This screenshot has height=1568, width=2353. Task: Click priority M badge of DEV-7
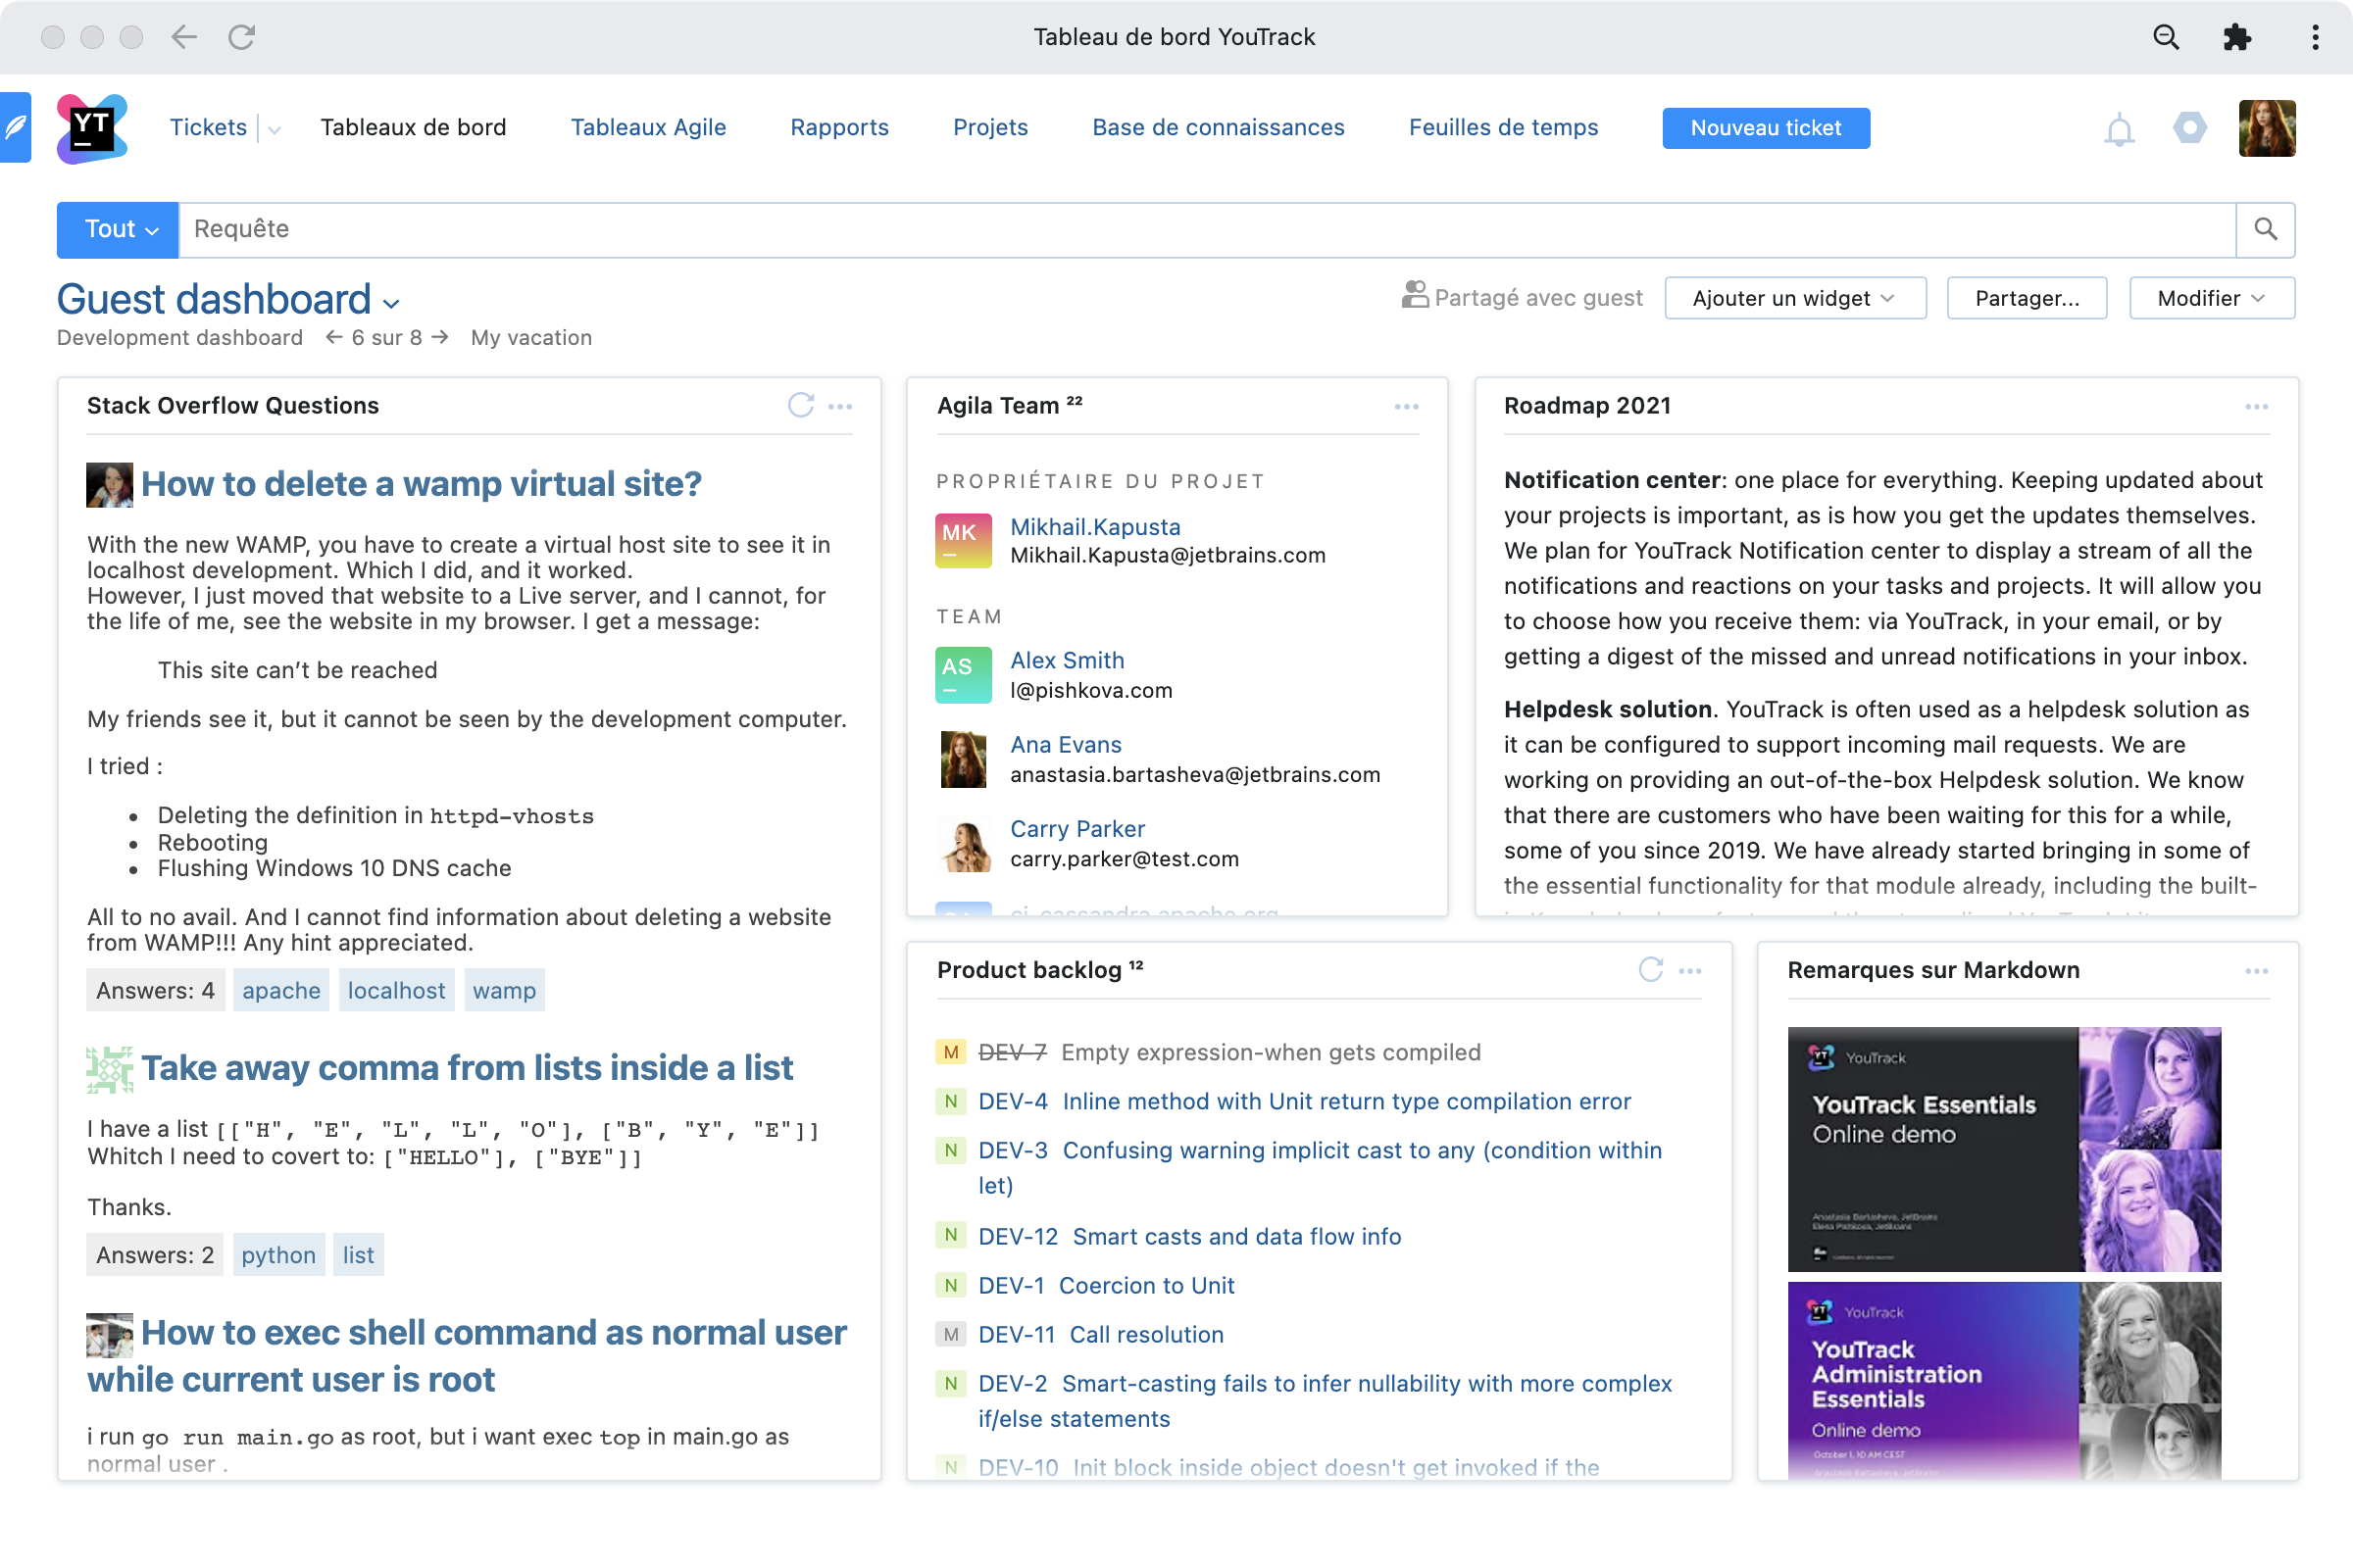click(x=950, y=1052)
